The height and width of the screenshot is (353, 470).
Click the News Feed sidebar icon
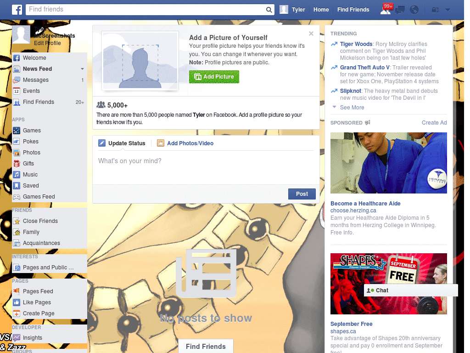17,69
